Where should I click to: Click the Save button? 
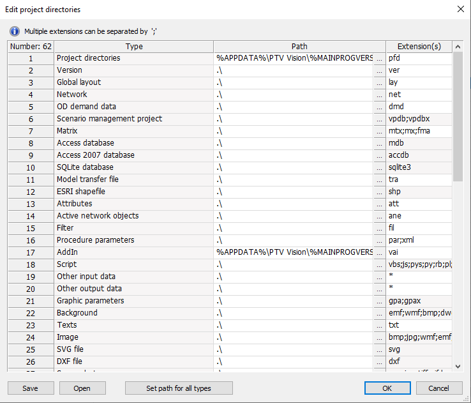click(x=31, y=388)
